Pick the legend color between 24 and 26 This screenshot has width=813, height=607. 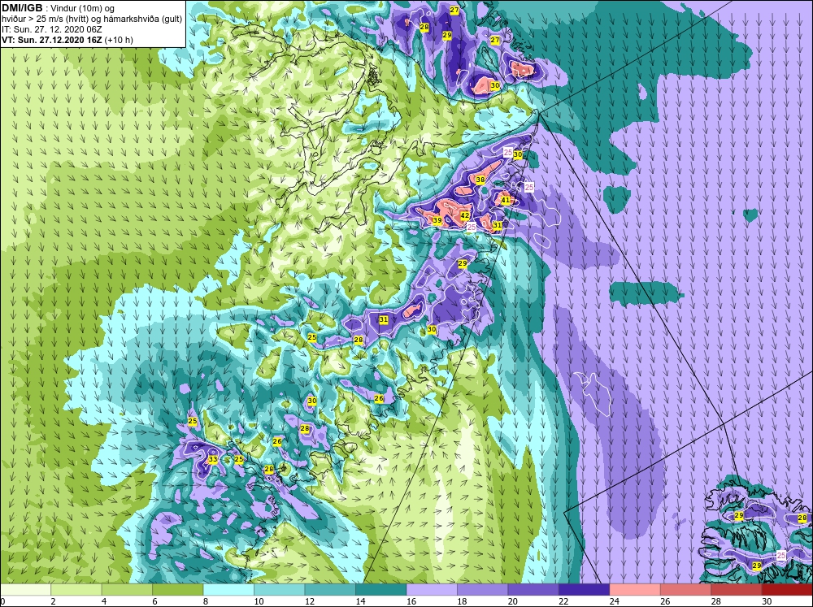pyautogui.click(x=635, y=590)
